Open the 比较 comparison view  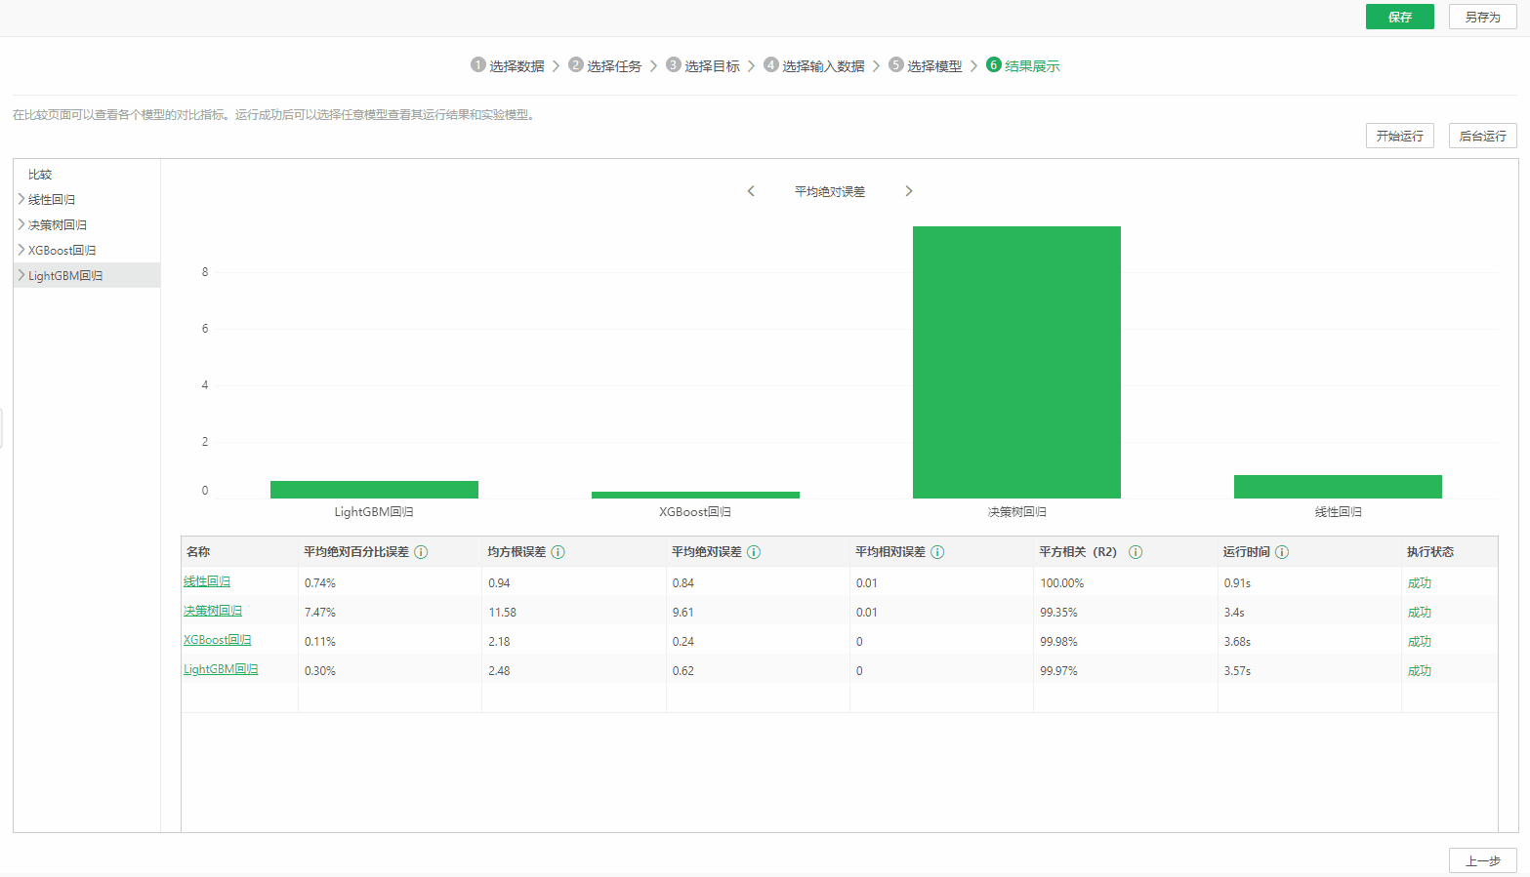click(x=39, y=174)
